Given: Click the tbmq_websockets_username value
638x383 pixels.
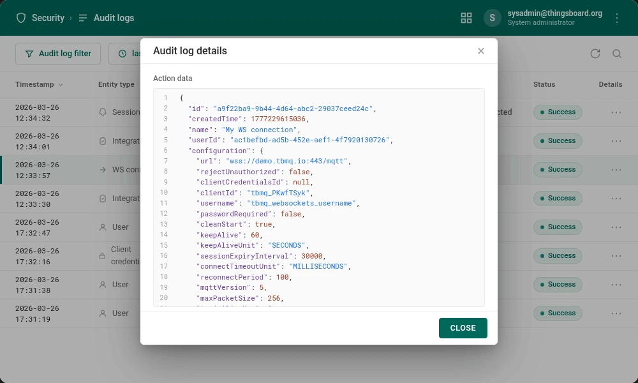Looking at the screenshot, I should (301, 203).
